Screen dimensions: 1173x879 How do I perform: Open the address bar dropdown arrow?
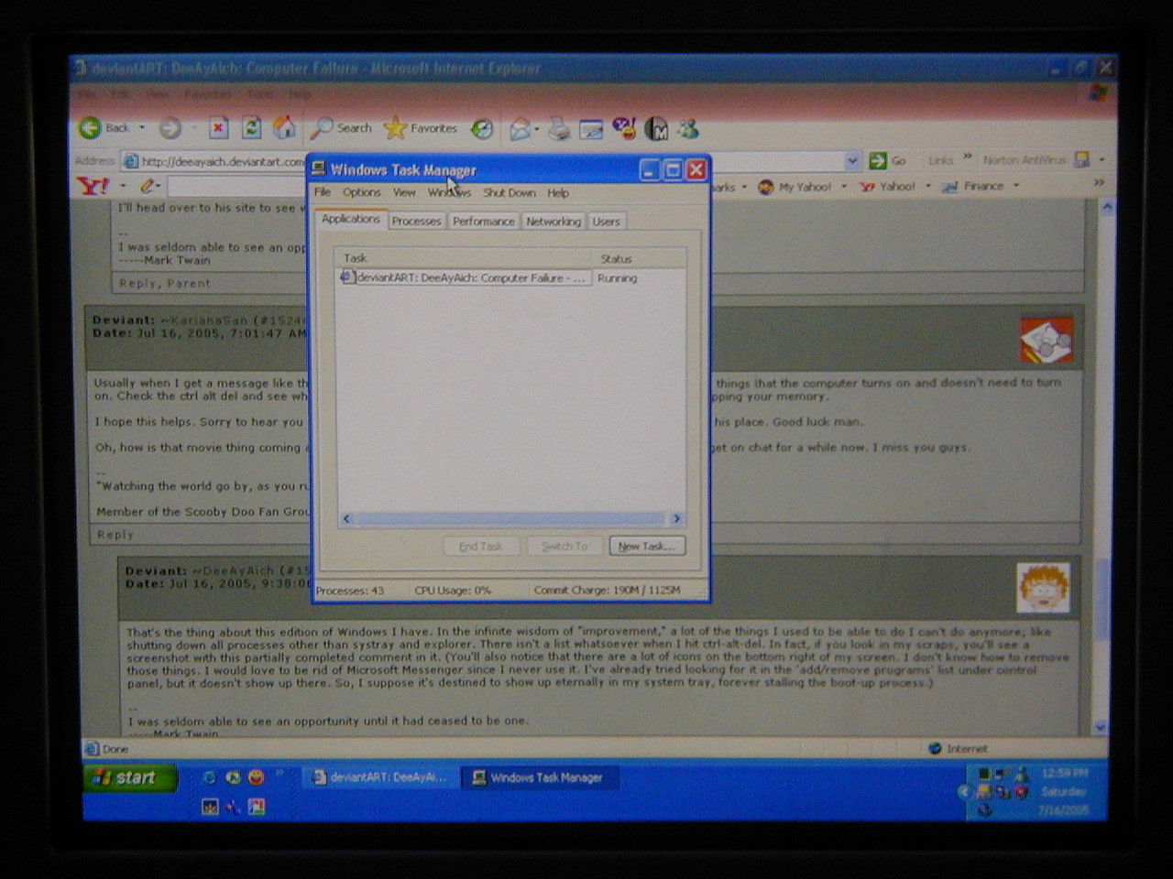pos(852,160)
